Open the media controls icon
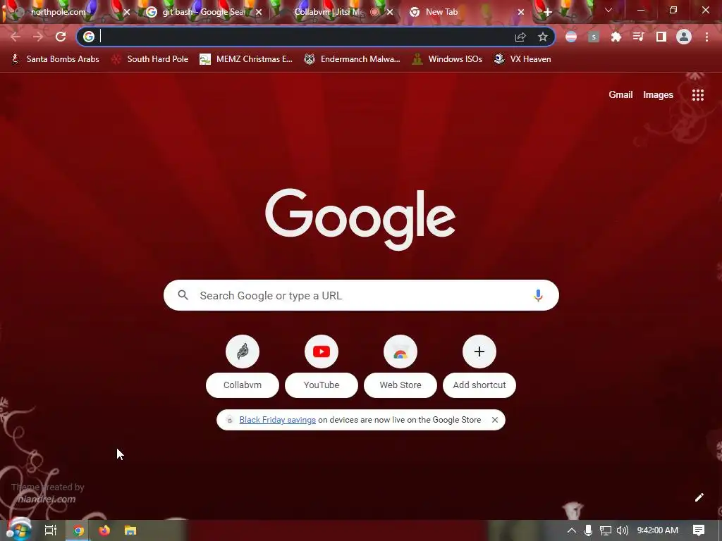This screenshot has width=722, height=541. [x=639, y=37]
